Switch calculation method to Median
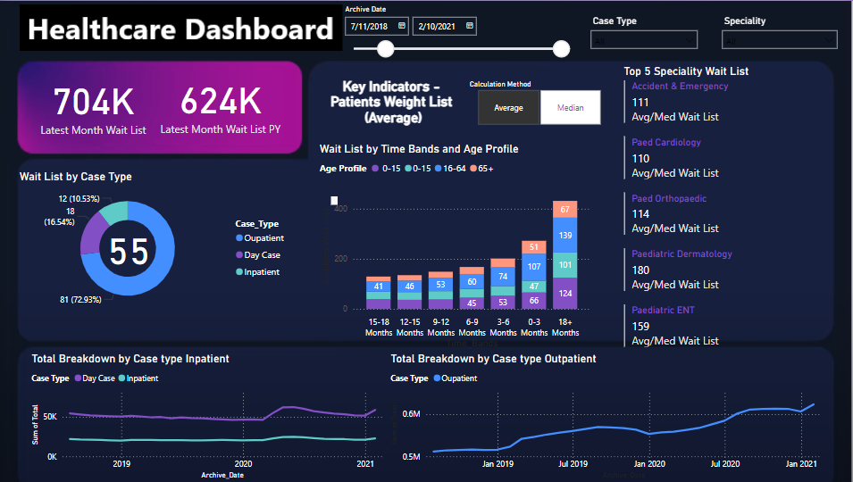Image resolution: width=853 pixels, height=482 pixels. pos(570,108)
